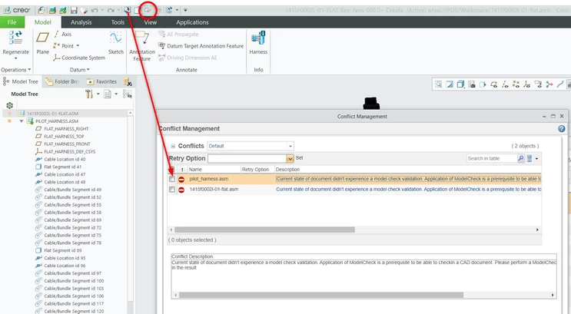571x314 pixels.
Task: Click the Repaint icon in graphics toolbar
Action: (x=450, y=84)
